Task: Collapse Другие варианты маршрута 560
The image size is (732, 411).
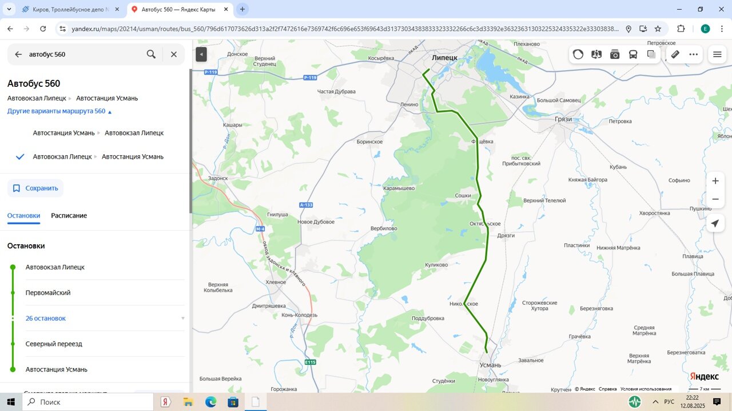Action: click(x=59, y=111)
